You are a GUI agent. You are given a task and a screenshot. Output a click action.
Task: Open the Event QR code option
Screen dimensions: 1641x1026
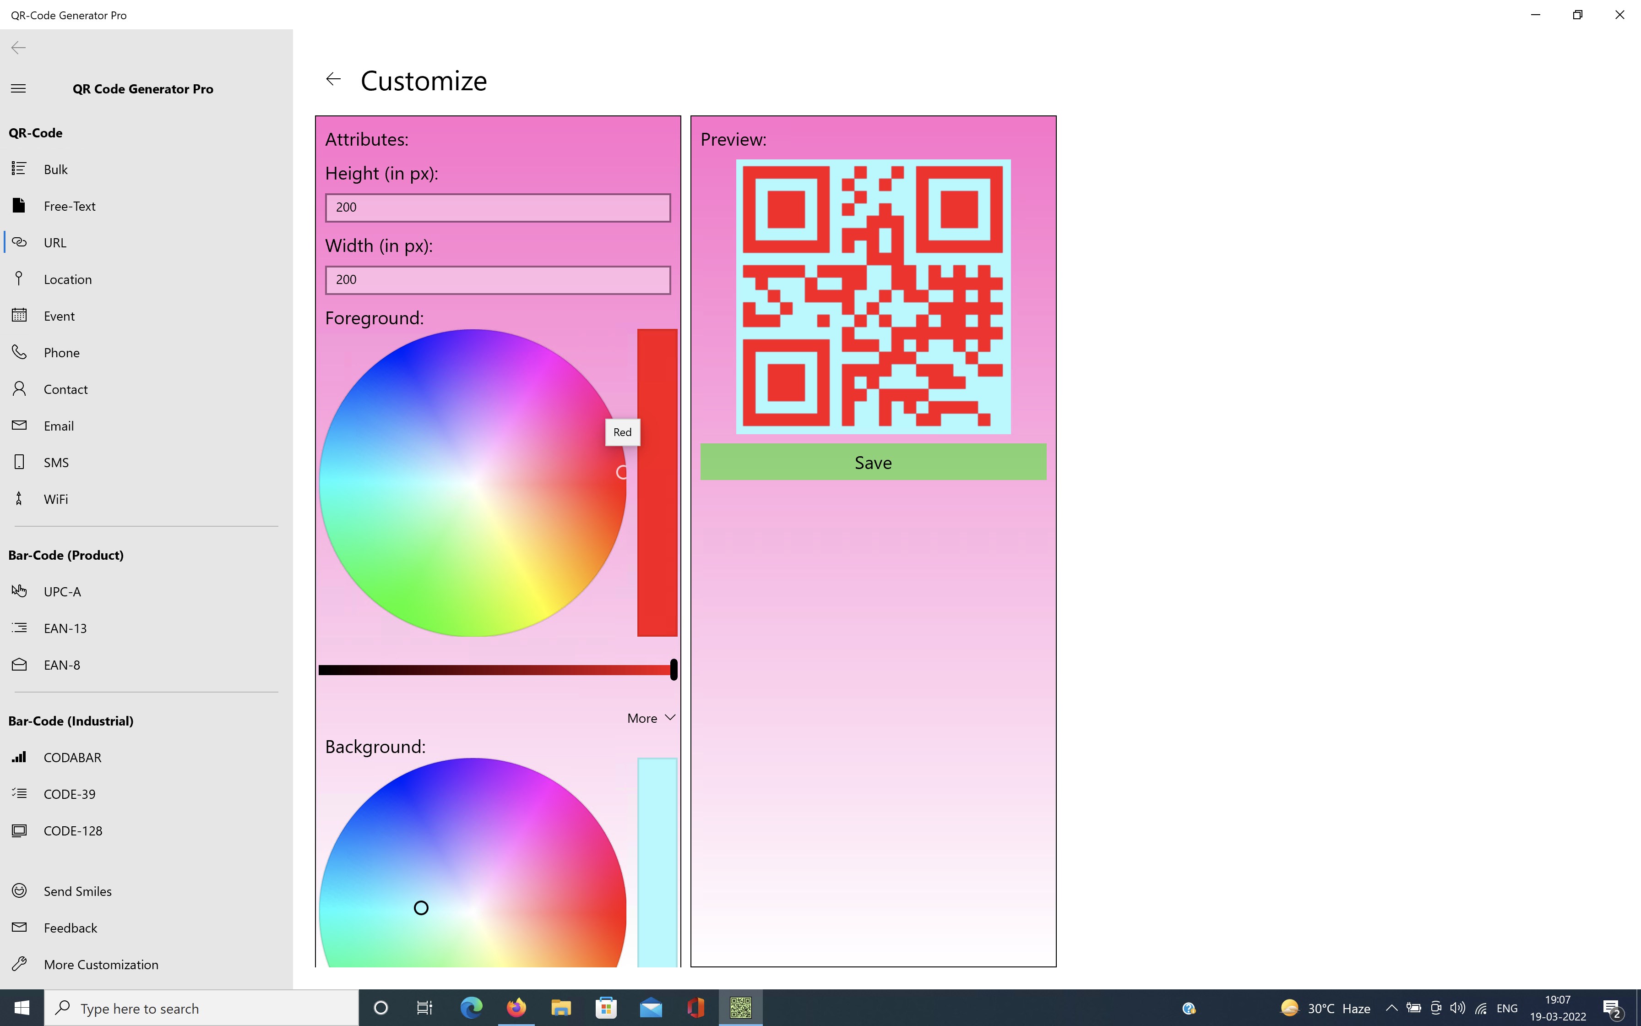tap(147, 316)
